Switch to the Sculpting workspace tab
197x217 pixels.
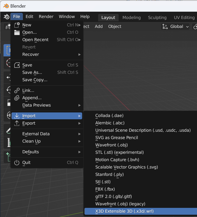tap(157, 18)
